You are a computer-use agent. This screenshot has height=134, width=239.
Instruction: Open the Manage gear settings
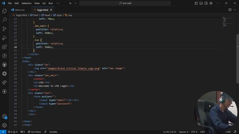[4, 125]
